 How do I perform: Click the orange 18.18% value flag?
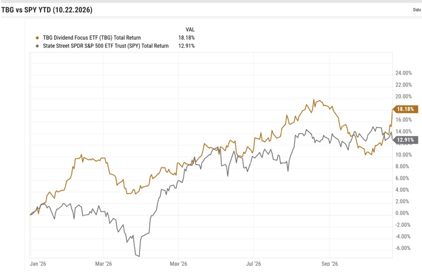point(406,109)
